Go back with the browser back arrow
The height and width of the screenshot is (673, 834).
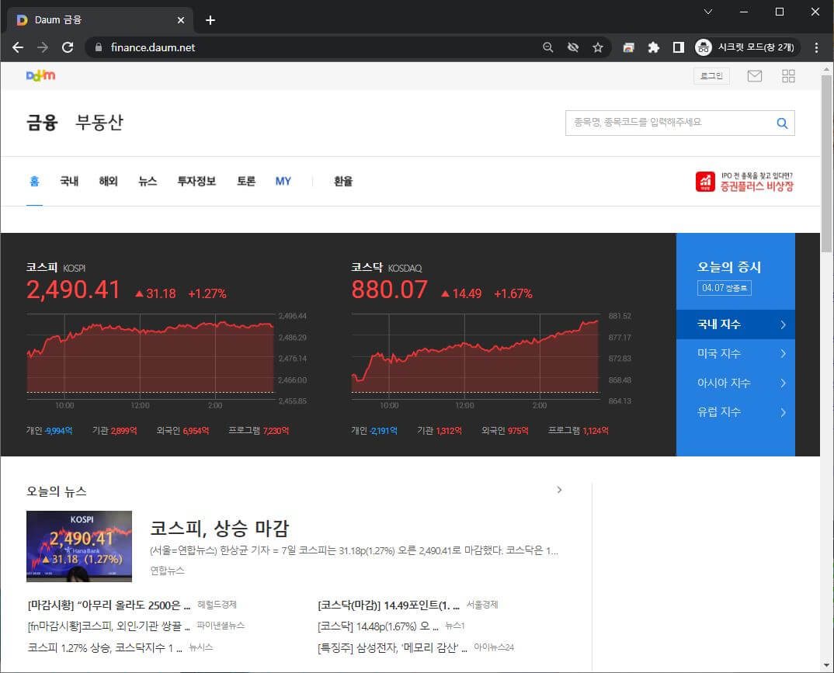click(x=18, y=47)
